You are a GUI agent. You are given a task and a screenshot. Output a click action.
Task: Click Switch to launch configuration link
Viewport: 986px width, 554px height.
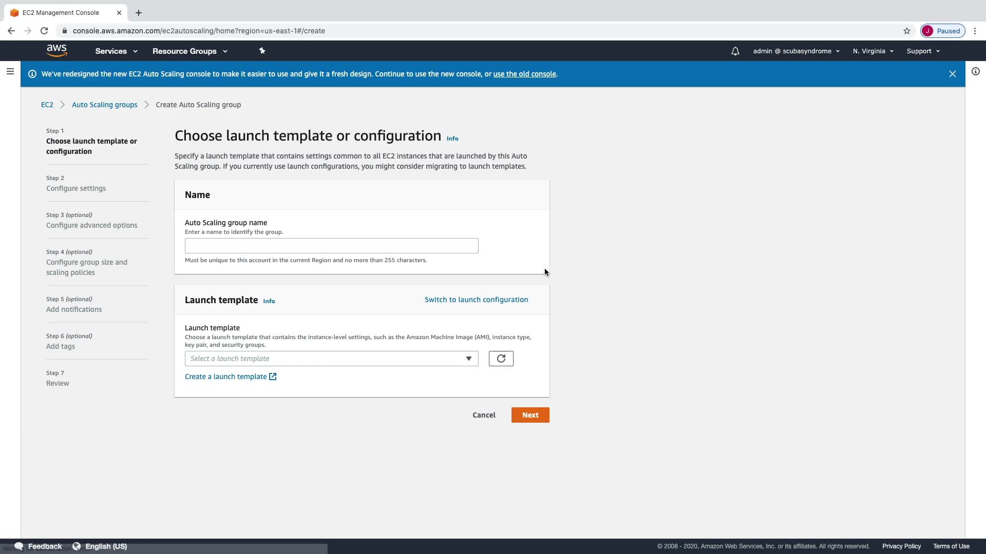point(476,300)
